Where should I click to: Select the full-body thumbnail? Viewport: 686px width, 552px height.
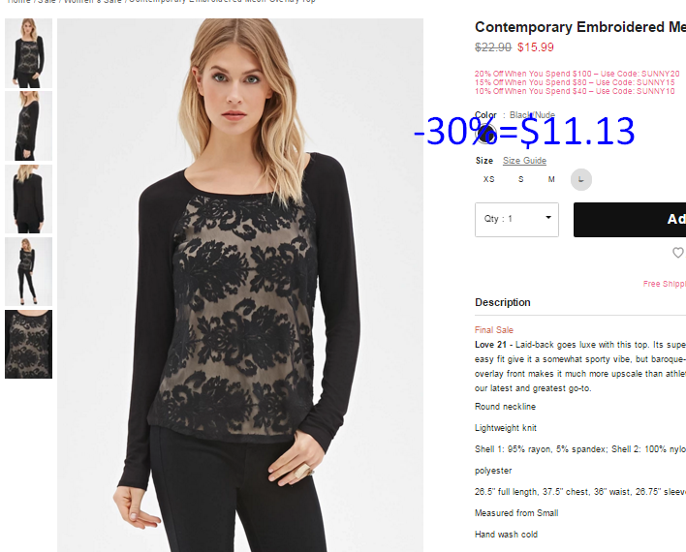(x=28, y=271)
